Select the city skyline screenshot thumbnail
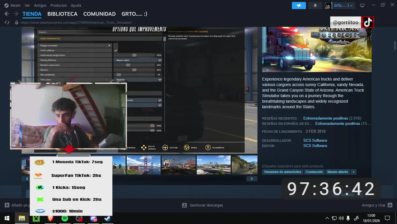The width and height of the screenshot is (397, 224). pyautogui.click(x=213, y=165)
